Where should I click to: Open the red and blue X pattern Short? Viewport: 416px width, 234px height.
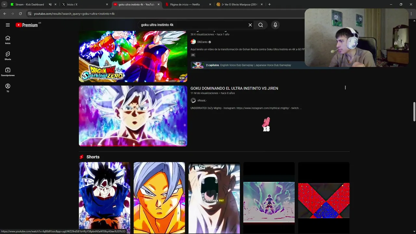[x=324, y=198]
